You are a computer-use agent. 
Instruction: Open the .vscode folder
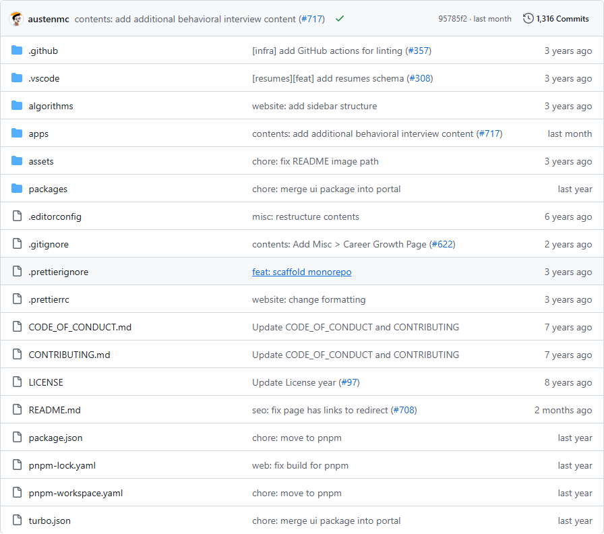coord(44,78)
